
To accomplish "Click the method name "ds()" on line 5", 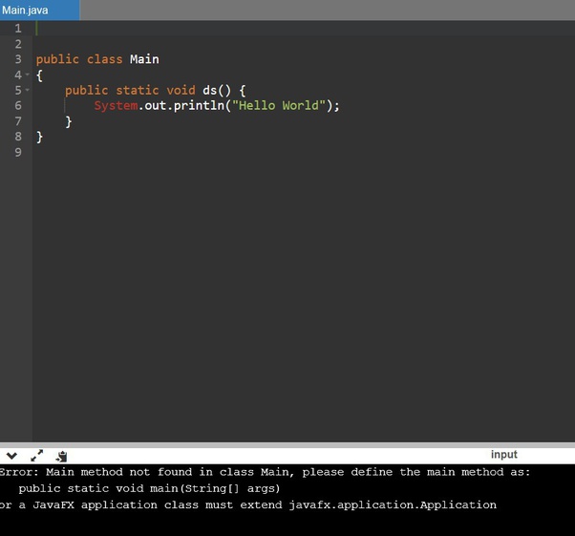I will click(x=217, y=90).
